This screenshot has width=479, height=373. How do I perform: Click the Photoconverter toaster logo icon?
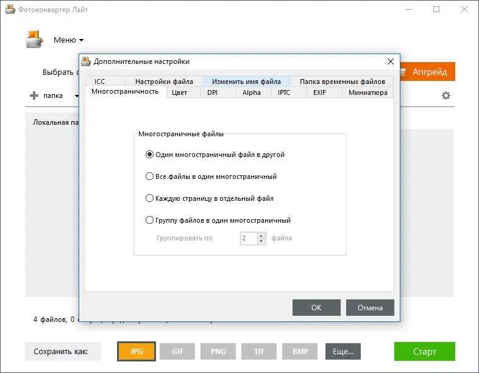pyautogui.click(x=34, y=39)
